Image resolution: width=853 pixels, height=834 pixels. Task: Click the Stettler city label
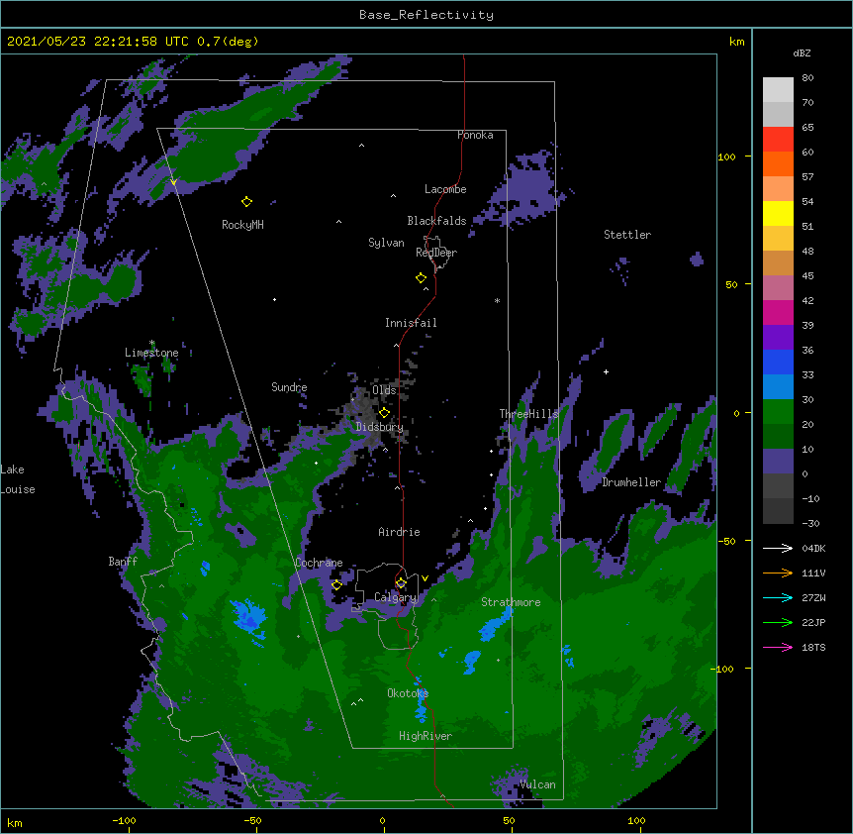click(x=627, y=235)
